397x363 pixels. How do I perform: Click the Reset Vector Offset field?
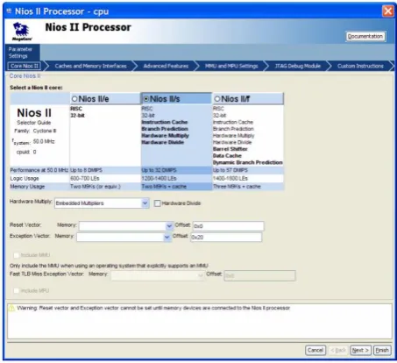(229, 226)
